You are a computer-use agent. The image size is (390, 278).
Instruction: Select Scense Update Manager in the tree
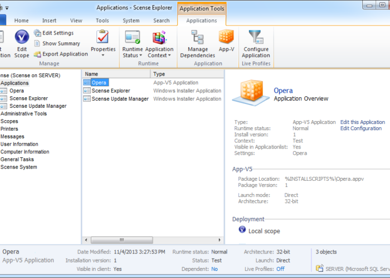37,106
